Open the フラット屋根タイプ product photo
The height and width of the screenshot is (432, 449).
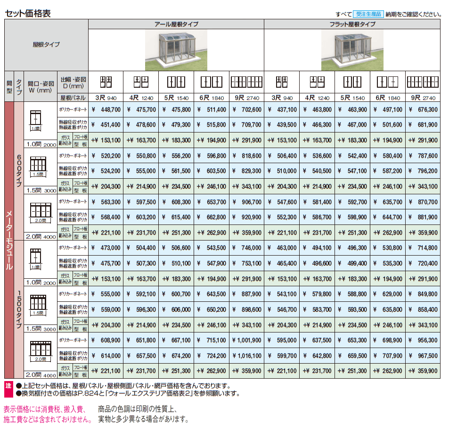[x=354, y=50]
